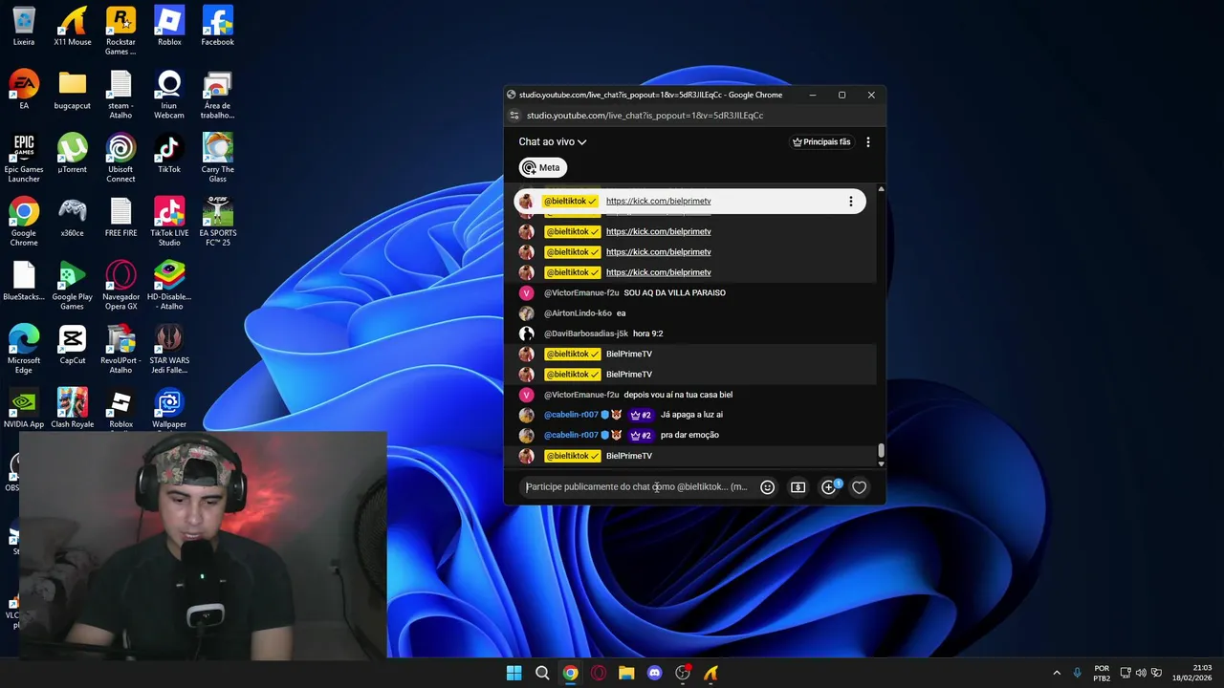Image resolution: width=1224 pixels, height=688 pixels.
Task: Click the Super Chat dollar icon
Action: pyautogui.click(x=798, y=487)
